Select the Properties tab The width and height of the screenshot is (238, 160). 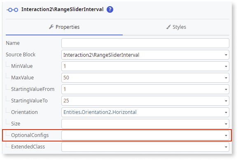[64, 27]
